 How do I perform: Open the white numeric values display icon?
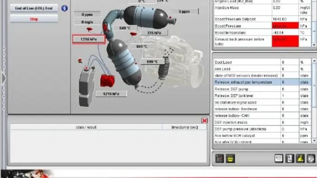tap(279, 158)
